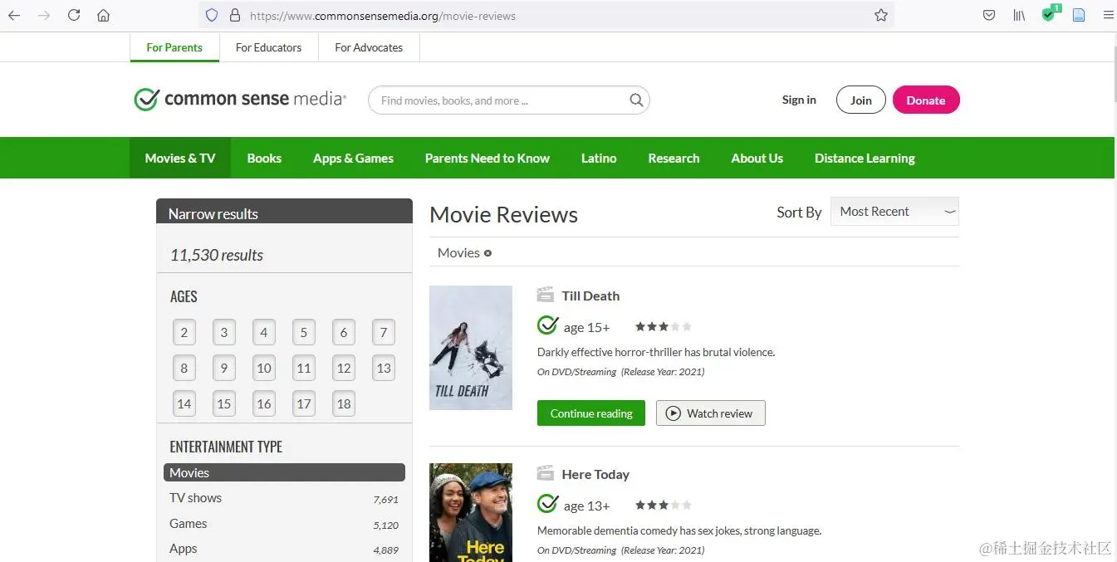Switch to For Advocates tab

369,47
